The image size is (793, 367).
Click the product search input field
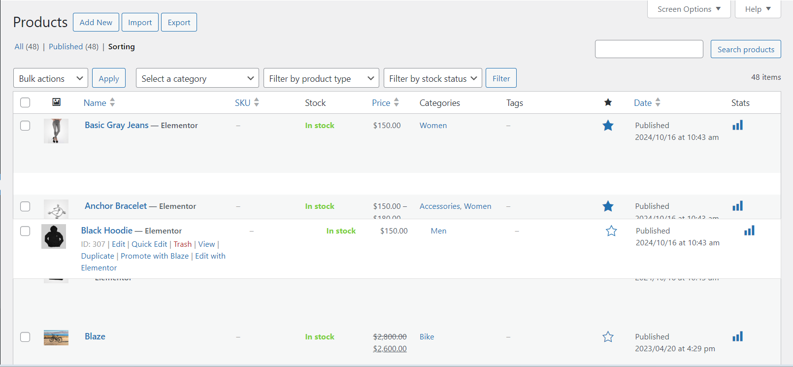point(649,49)
